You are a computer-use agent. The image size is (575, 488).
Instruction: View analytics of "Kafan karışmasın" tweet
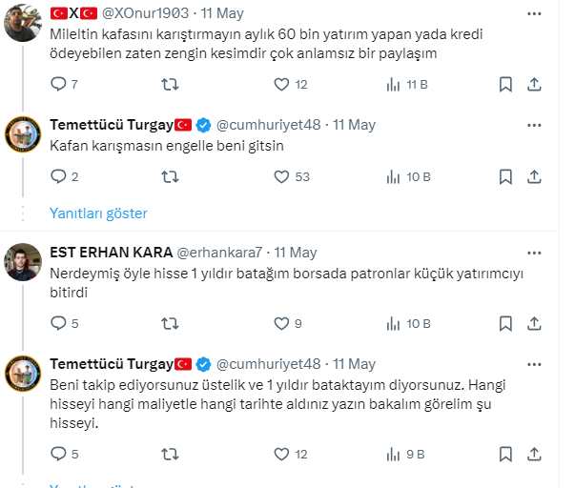pyautogui.click(x=393, y=176)
